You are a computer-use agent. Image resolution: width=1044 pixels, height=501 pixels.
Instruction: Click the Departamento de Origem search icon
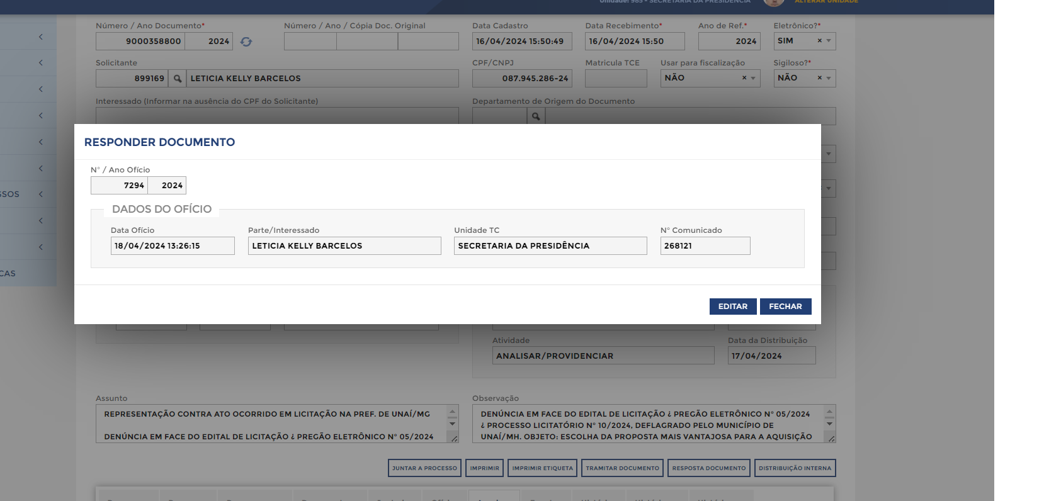(x=536, y=116)
